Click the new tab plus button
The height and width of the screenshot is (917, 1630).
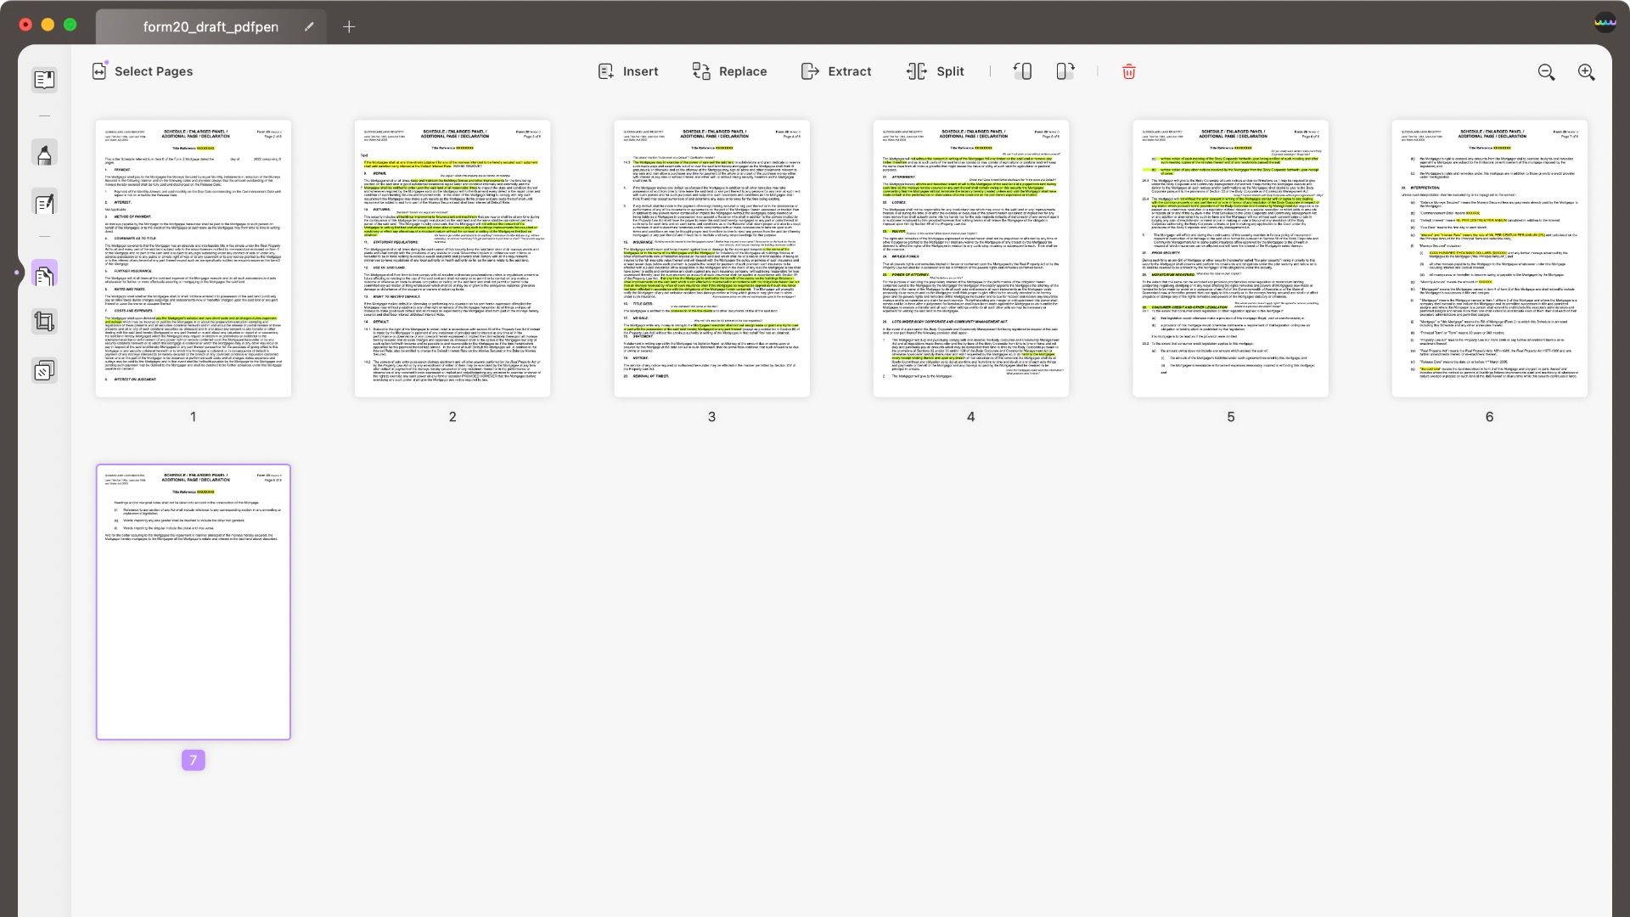[x=348, y=27]
